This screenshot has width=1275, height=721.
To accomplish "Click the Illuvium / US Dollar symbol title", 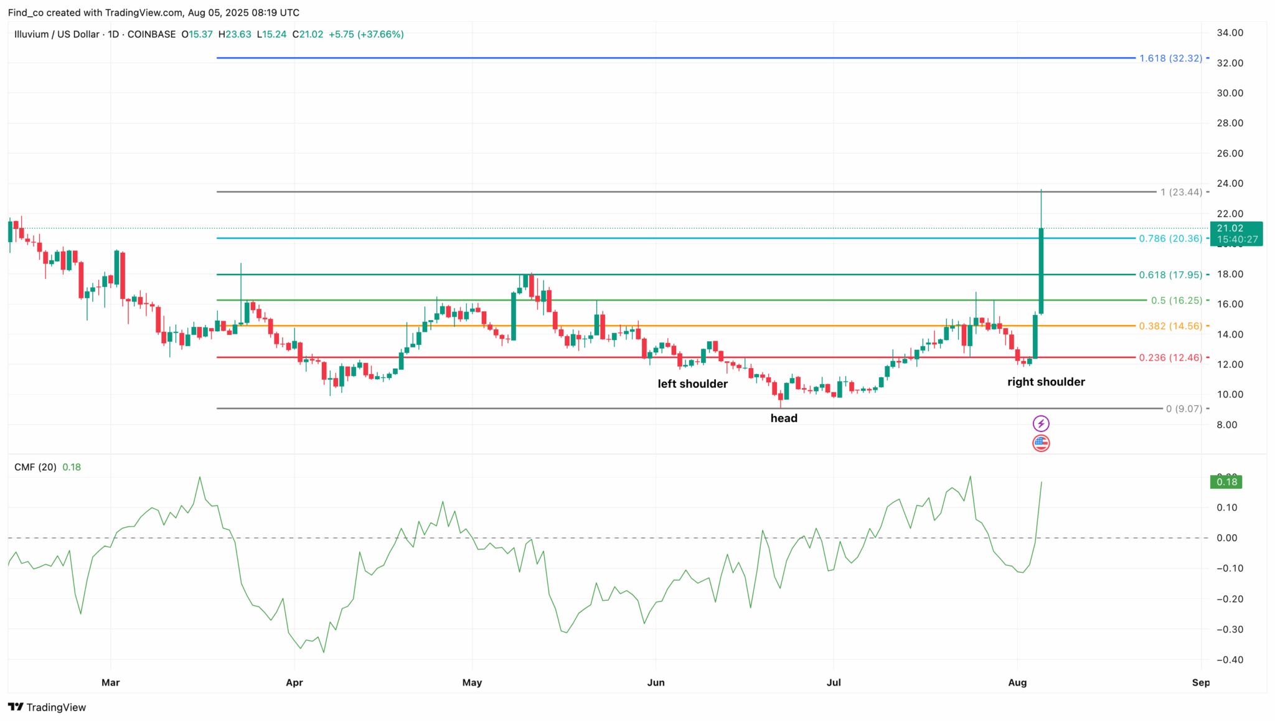I will (58, 34).
